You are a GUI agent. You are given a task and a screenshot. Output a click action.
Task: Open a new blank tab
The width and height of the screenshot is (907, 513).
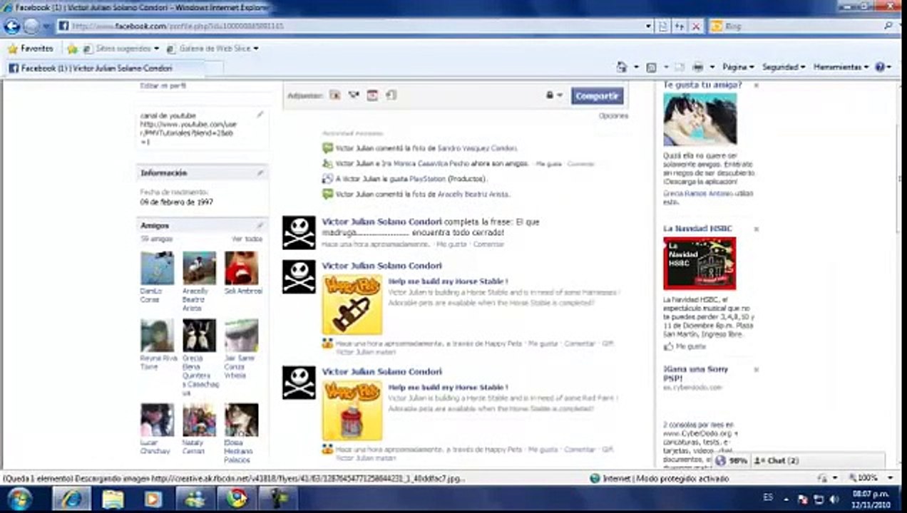tap(213, 68)
